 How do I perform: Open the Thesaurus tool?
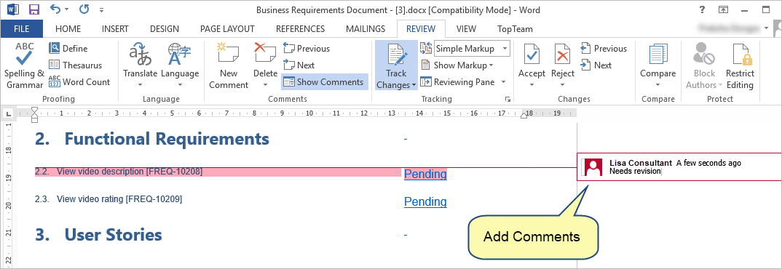(x=75, y=65)
